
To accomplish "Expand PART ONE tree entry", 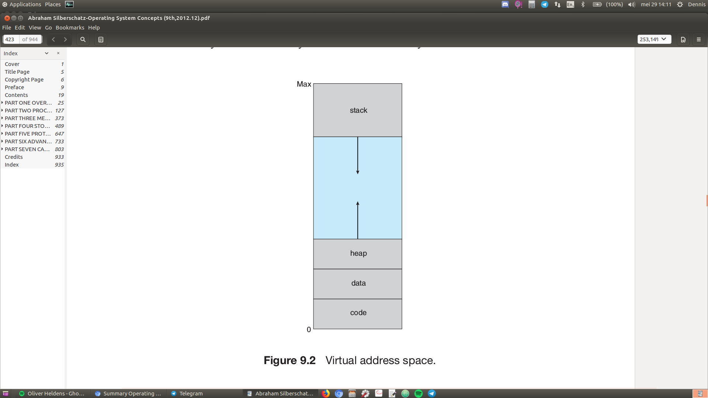I will click(x=2, y=102).
